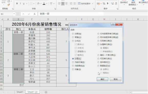Select 当前区域(R) radio option
The width and height of the screenshot is (148, 94).
[78, 62]
